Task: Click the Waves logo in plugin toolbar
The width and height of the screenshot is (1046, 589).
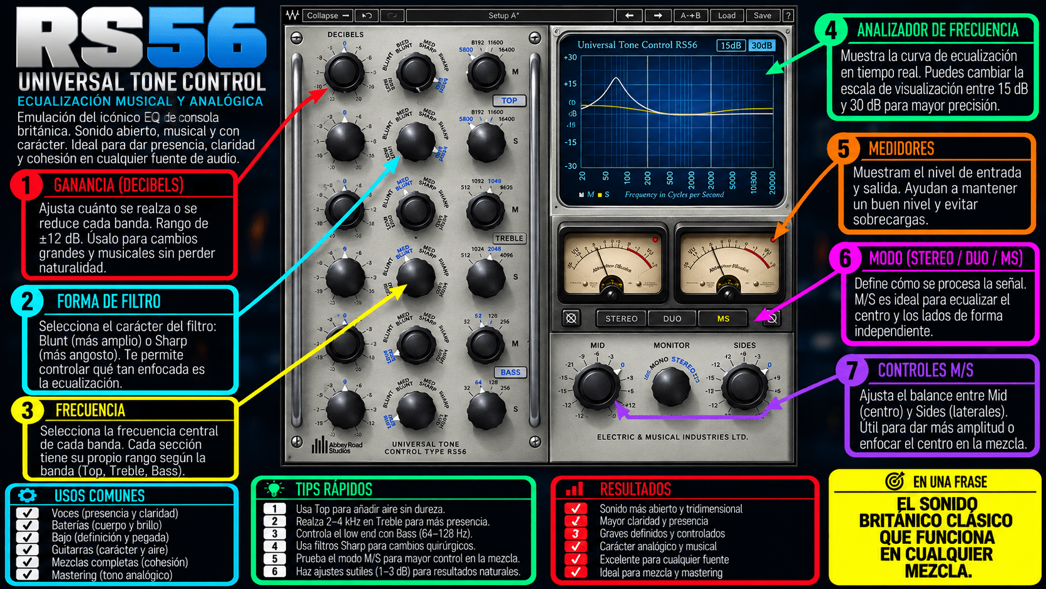Action: [292, 16]
